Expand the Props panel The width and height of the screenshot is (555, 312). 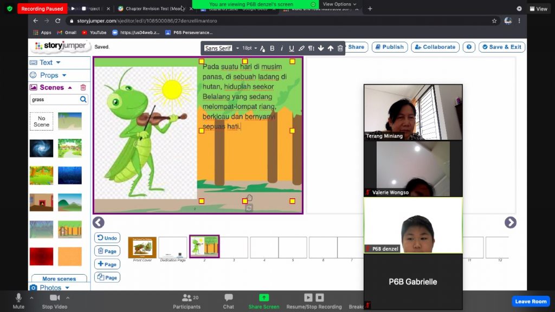coord(49,75)
